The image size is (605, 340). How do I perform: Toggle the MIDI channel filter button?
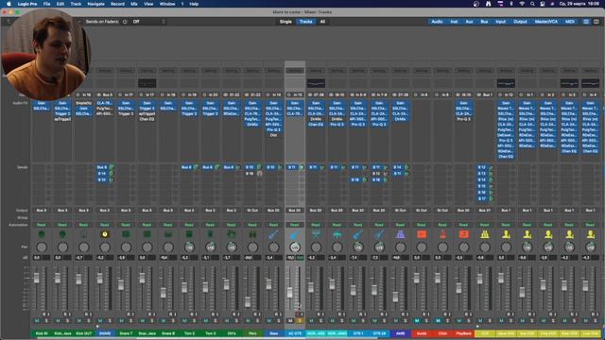[570, 22]
